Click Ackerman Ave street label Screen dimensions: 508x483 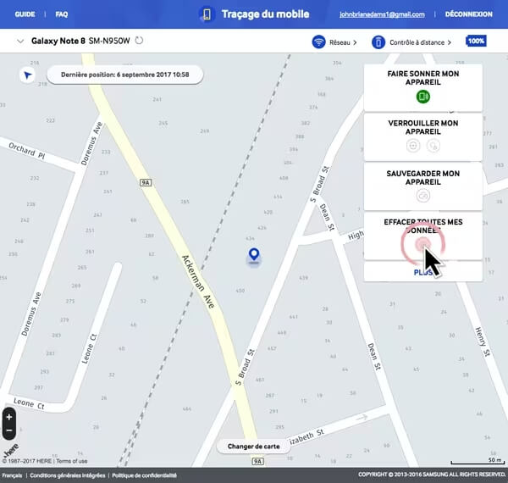198,281
